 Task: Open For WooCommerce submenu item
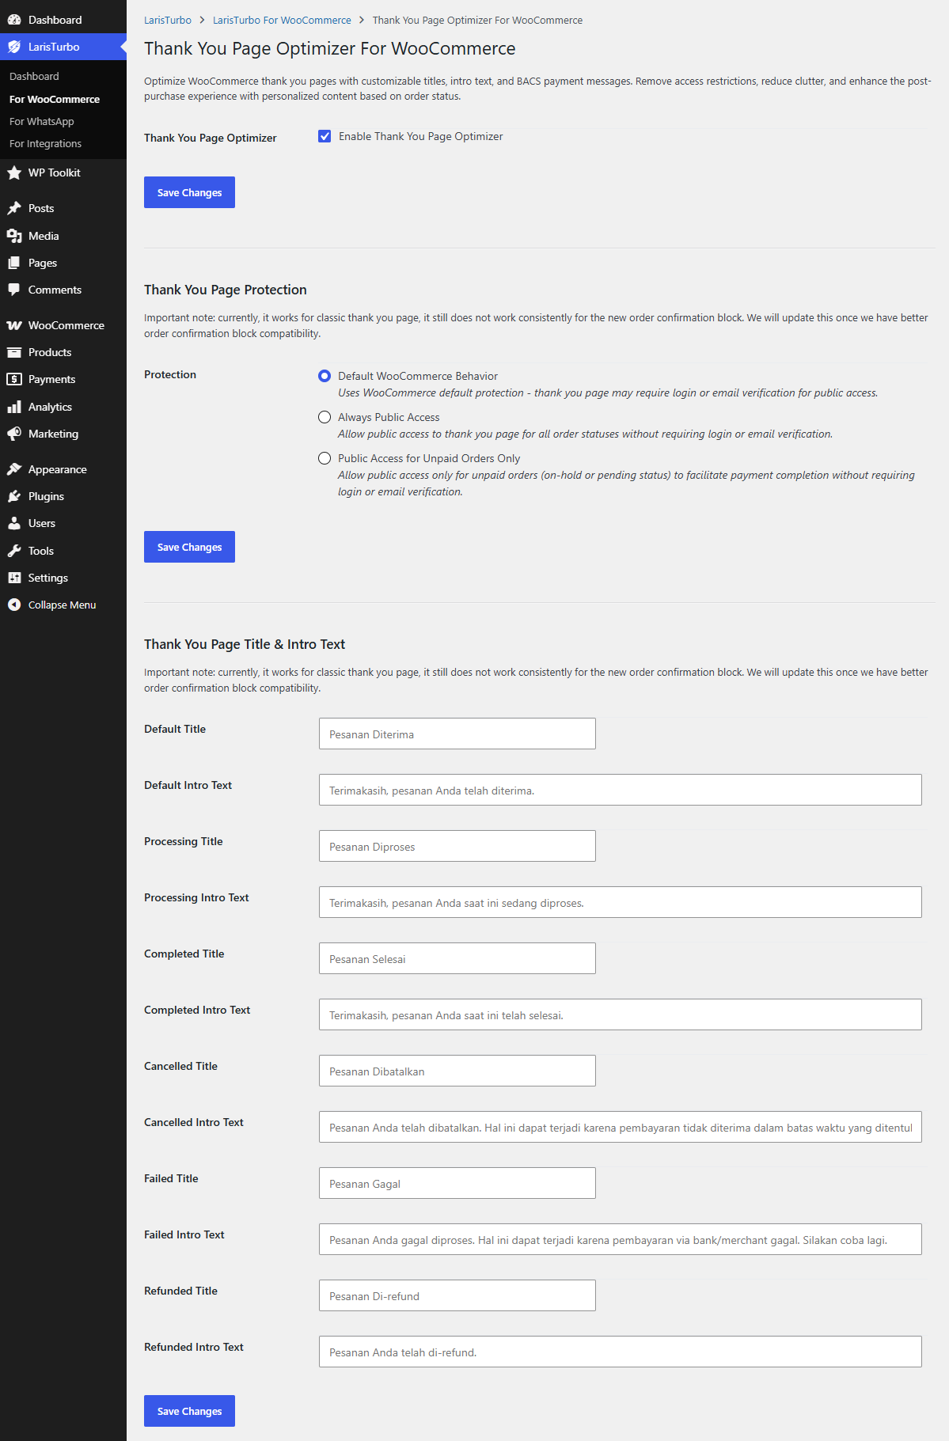[55, 99]
